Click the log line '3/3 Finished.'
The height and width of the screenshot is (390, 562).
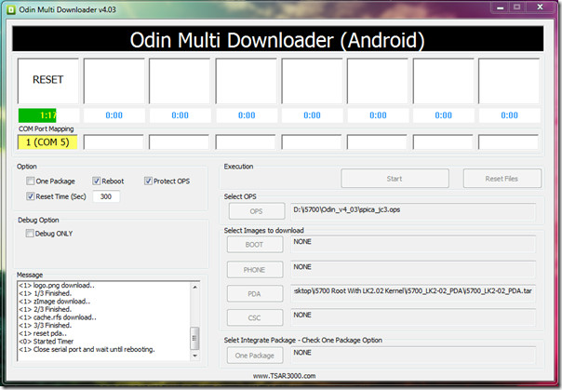(46, 326)
